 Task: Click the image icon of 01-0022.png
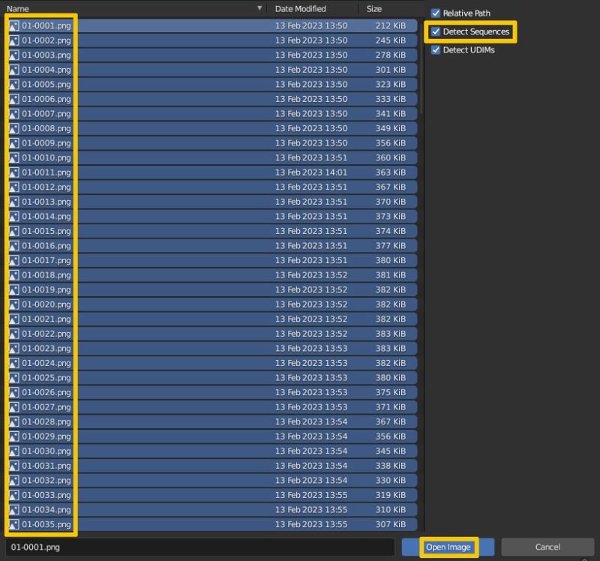coord(13,334)
